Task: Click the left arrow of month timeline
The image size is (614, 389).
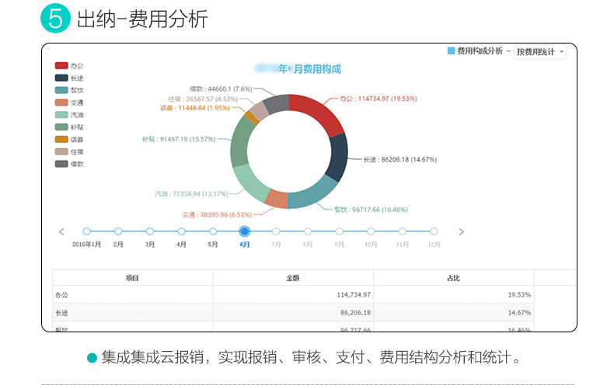Action: [x=62, y=231]
